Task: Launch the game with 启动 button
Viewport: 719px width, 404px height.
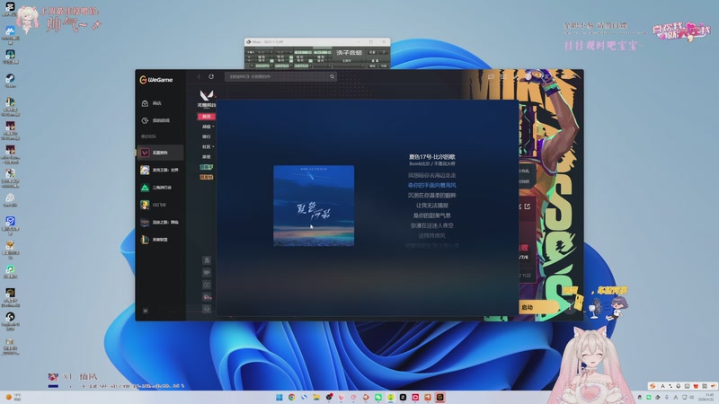Action: click(537, 307)
